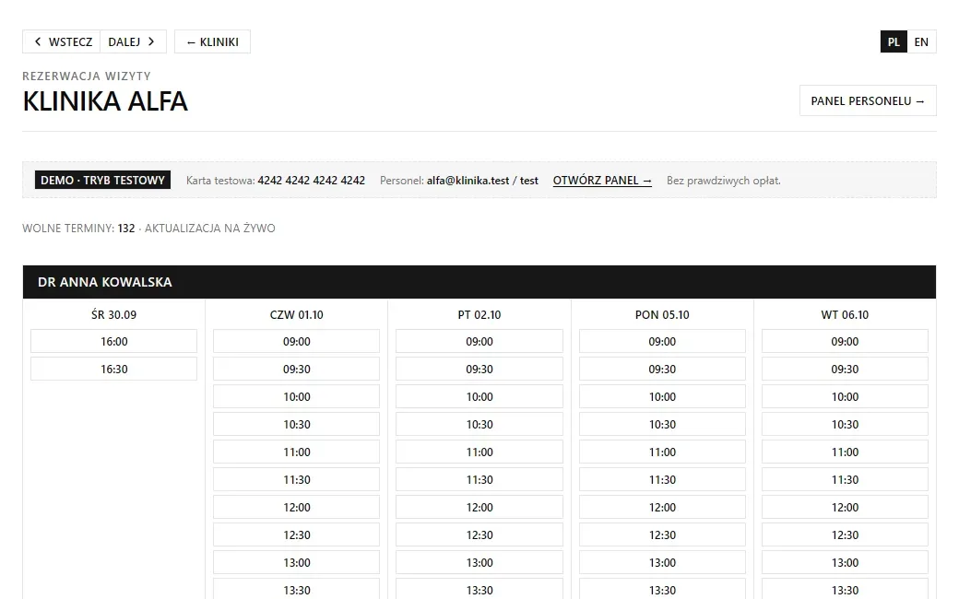
Task: Choose 12:00 on WT 06.10
Action: [845, 508]
